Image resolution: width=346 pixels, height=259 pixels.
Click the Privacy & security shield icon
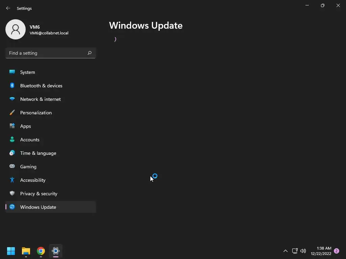12,193
